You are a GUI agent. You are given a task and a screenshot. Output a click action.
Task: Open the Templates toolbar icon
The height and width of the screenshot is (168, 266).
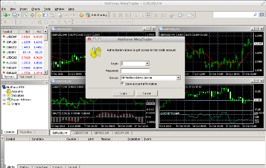[x=189, y=15]
